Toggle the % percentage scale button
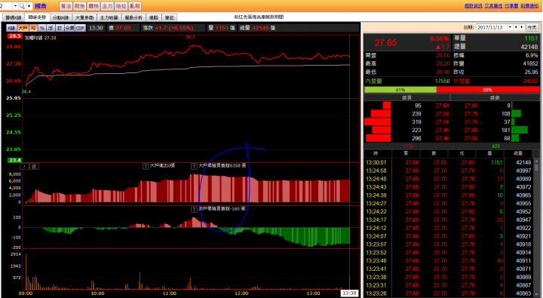 tap(42, 28)
